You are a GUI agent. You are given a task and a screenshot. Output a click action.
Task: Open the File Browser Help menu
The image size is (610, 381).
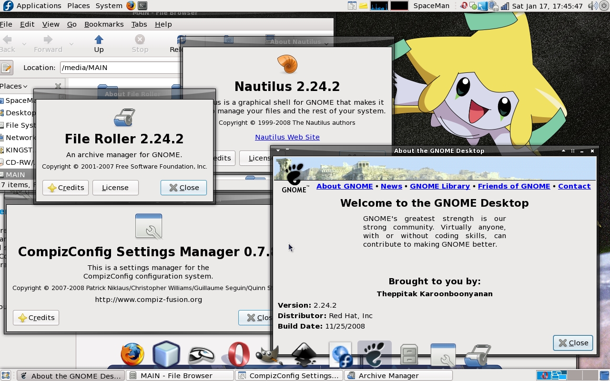coord(163,24)
